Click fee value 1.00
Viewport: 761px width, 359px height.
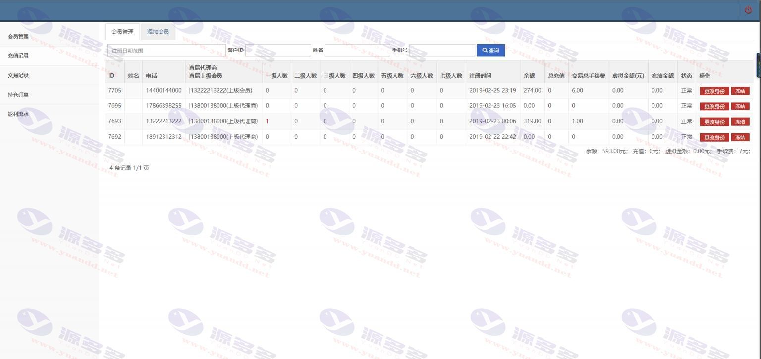(x=577, y=121)
